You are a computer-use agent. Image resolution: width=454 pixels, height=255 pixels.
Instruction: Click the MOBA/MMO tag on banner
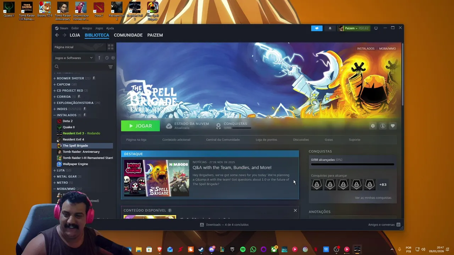point(387,49)
